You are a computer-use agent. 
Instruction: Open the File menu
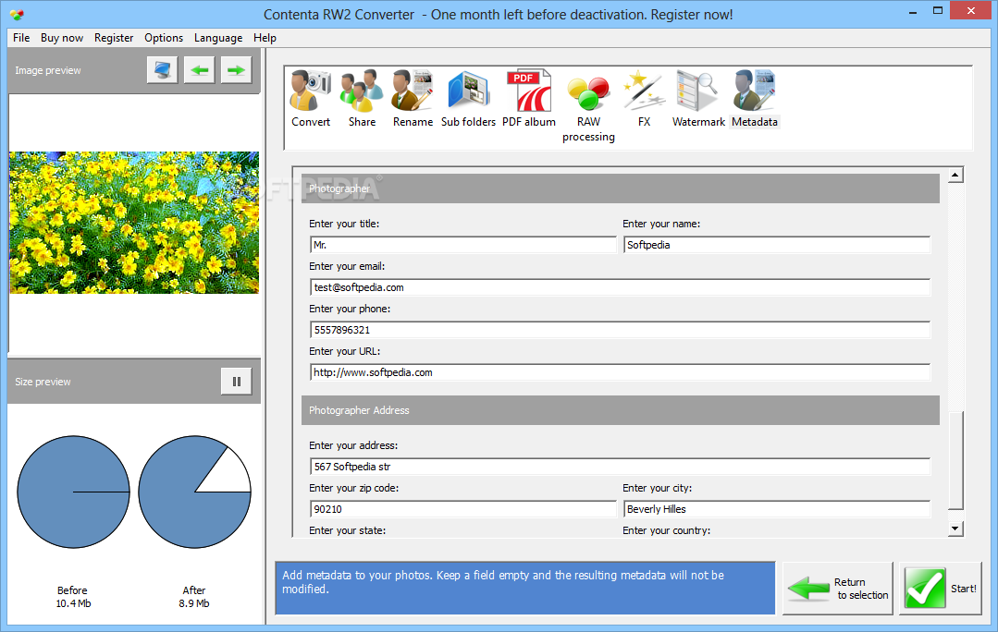(x=21, y=38)
